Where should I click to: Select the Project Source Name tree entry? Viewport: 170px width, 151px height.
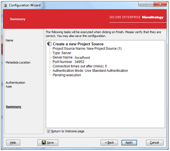[87, 49]
